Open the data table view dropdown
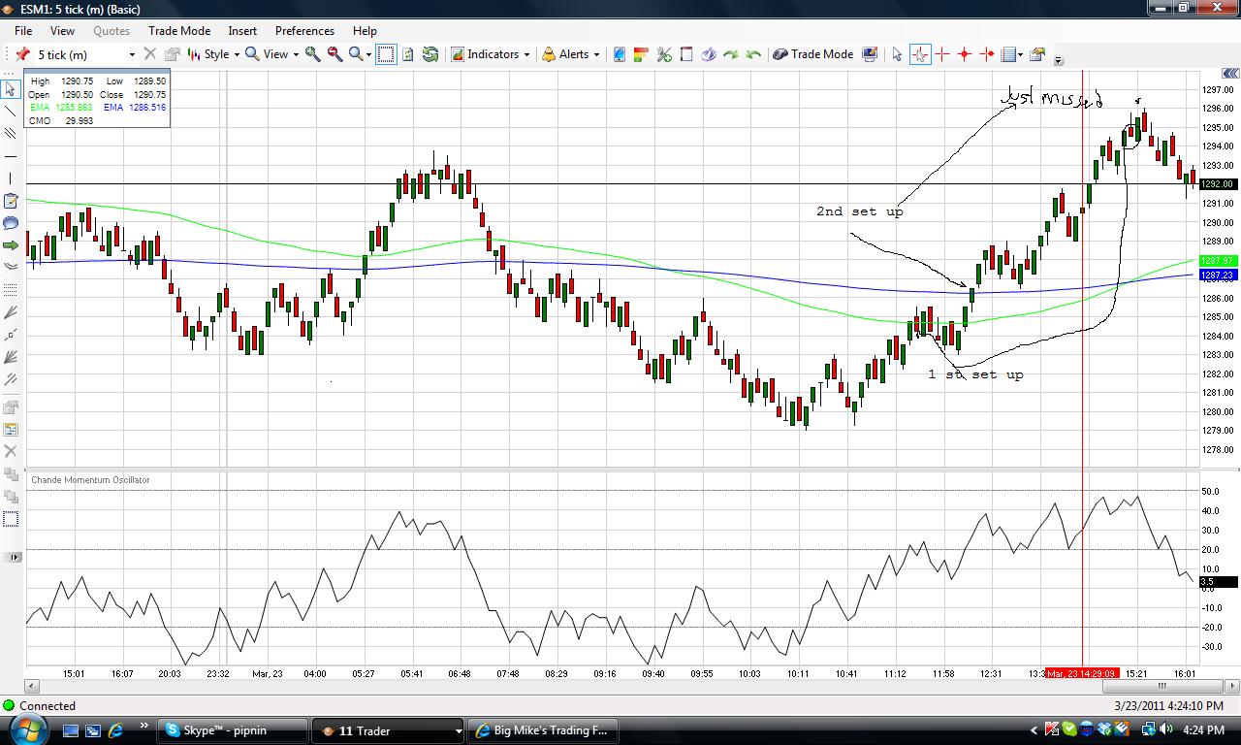The image size is (1241, 745). pos(1012,54)
